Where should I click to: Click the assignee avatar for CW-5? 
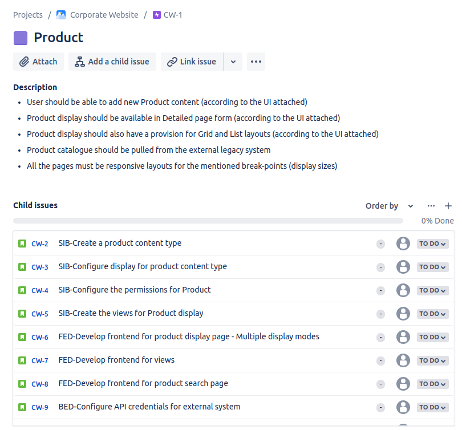pos(403,314)
